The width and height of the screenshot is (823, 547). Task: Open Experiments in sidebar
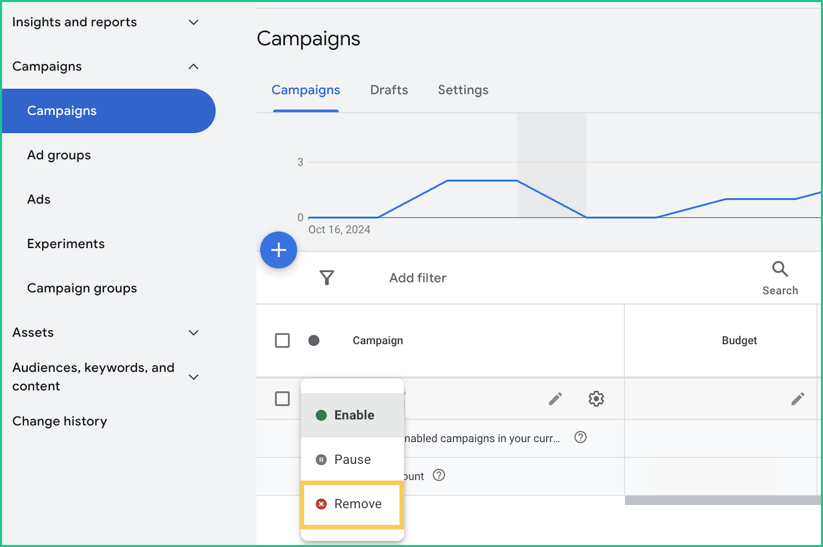pyautogui.click(x=66, y=243)
